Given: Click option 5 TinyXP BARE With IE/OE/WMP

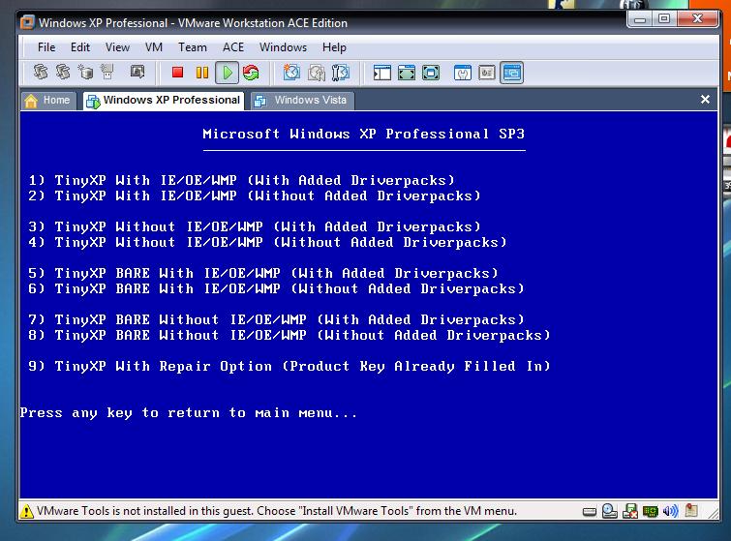Looking at the screenshot, I should (x=263, y=273).
